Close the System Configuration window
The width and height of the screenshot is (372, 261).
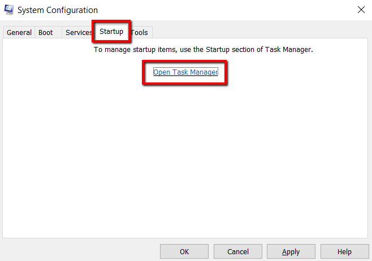click(361, 10)
